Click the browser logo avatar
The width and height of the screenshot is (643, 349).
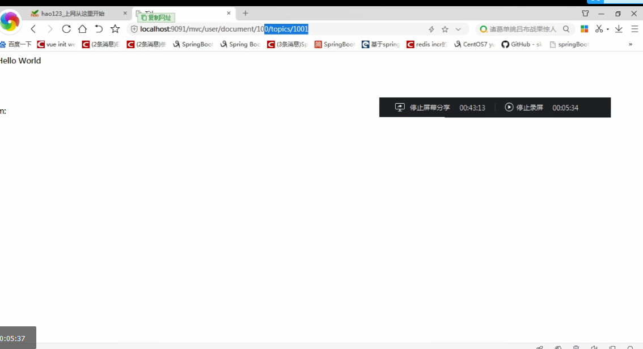tap(10, 22)
